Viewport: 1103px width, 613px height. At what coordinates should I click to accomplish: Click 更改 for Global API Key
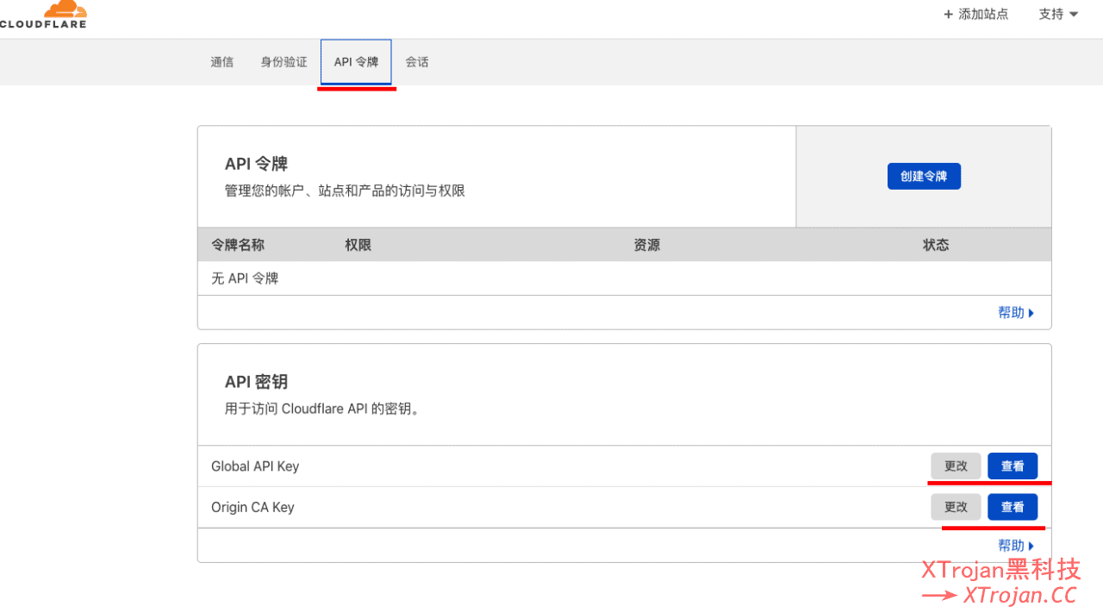956,466
